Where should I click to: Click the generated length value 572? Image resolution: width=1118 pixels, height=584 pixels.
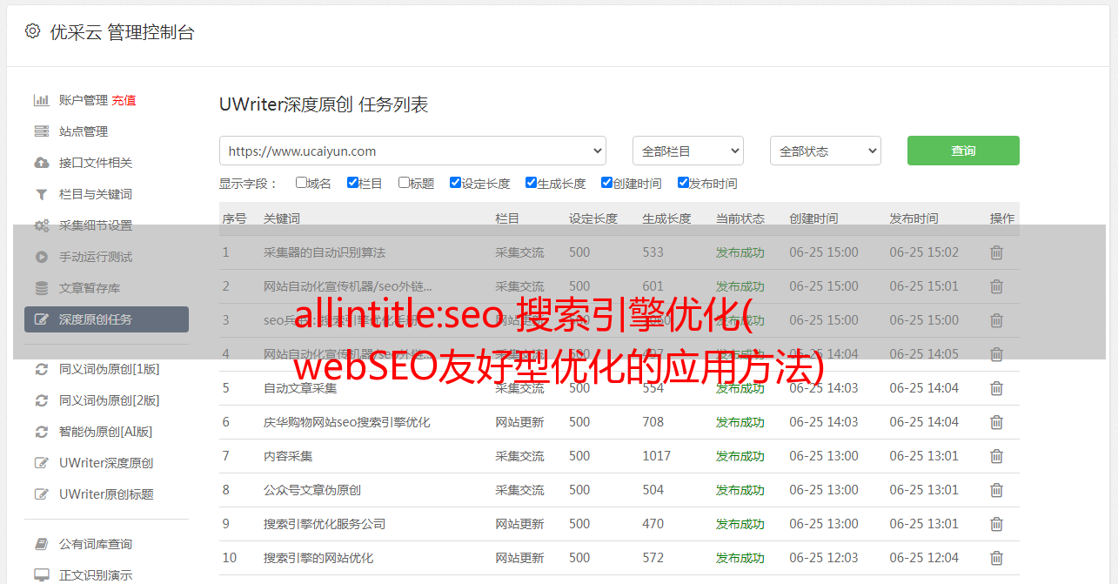(653, 558)
